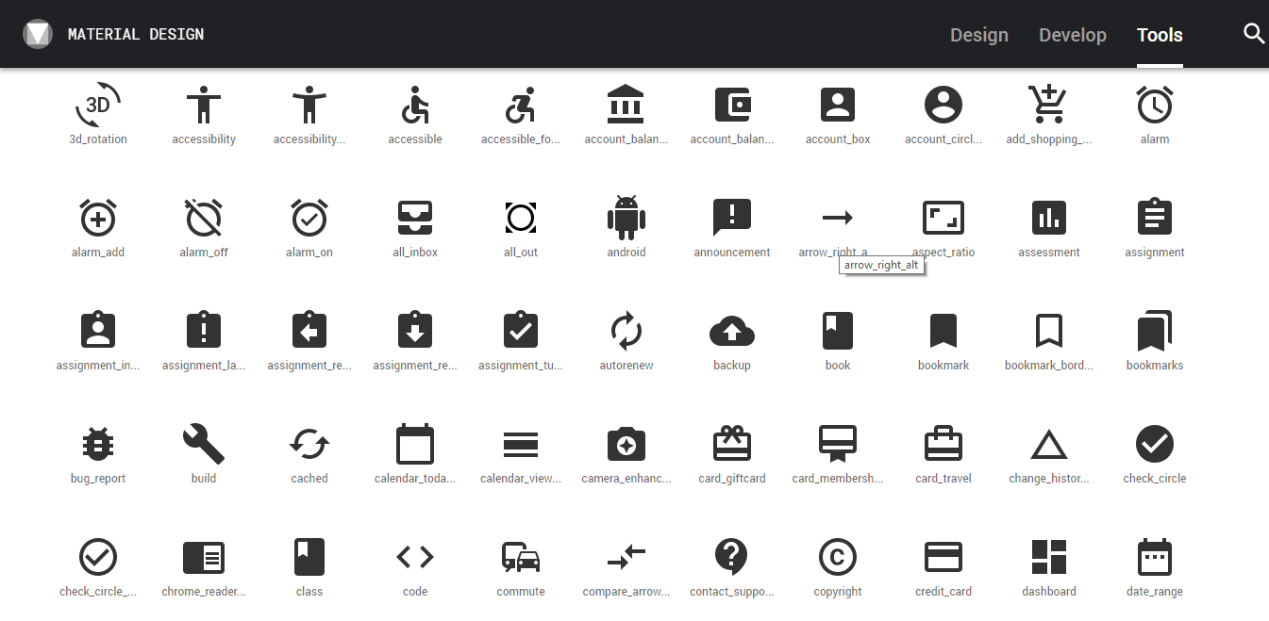Switch to the Develop tab
This screenshot has width=1269, height=621.
(1073, 35)
